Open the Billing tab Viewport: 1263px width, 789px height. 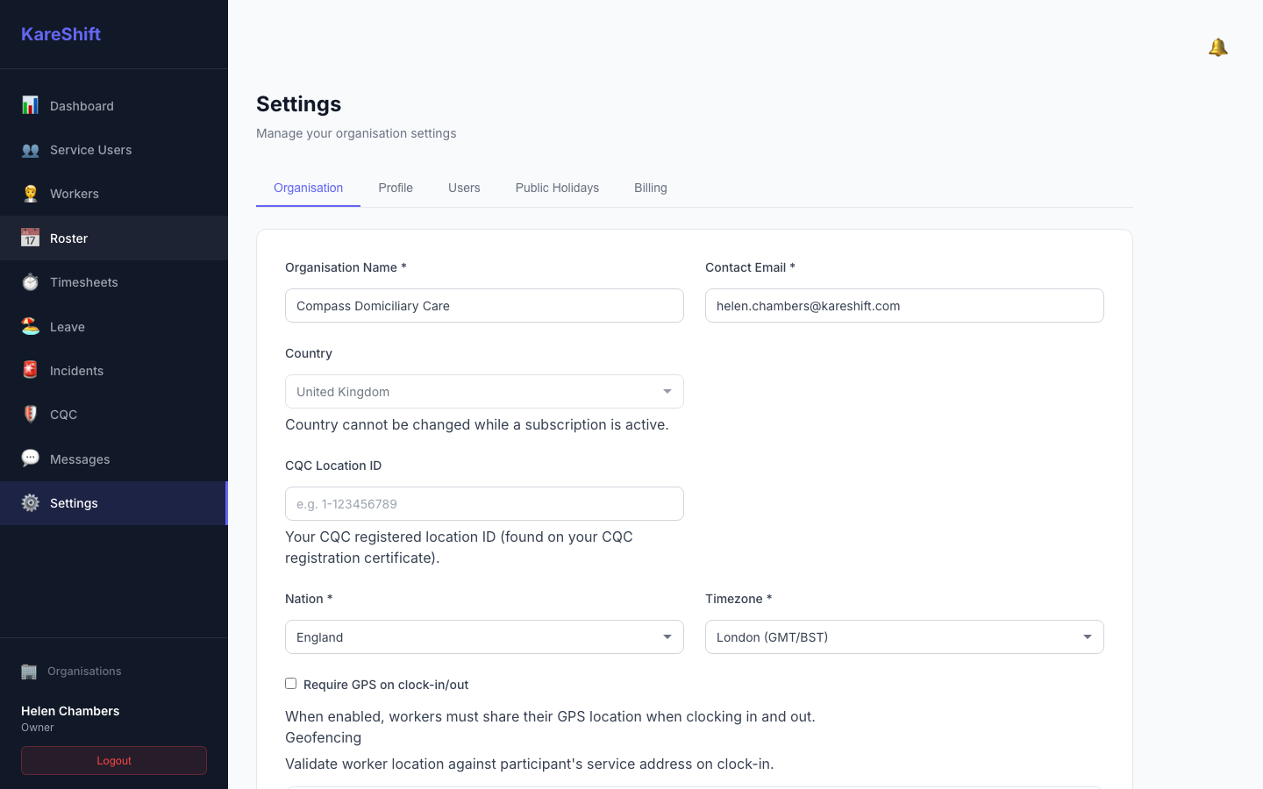pos(651,188)
